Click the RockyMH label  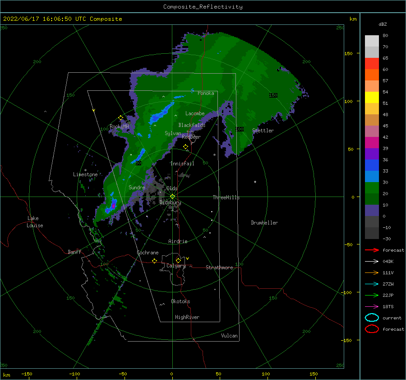pyautogui.click(x=119, y=127)
